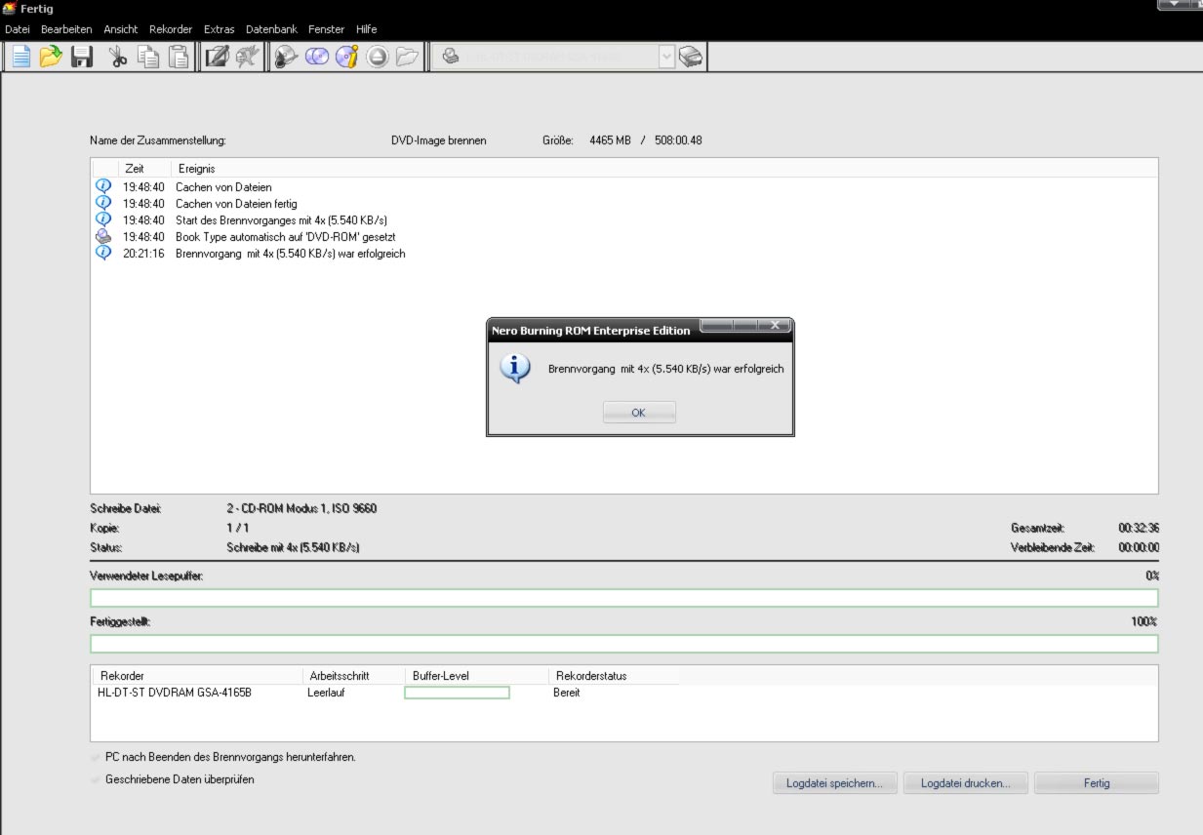Open the Datei menu
Viewport: 1203px width, 835px height.
coord(18,29)
